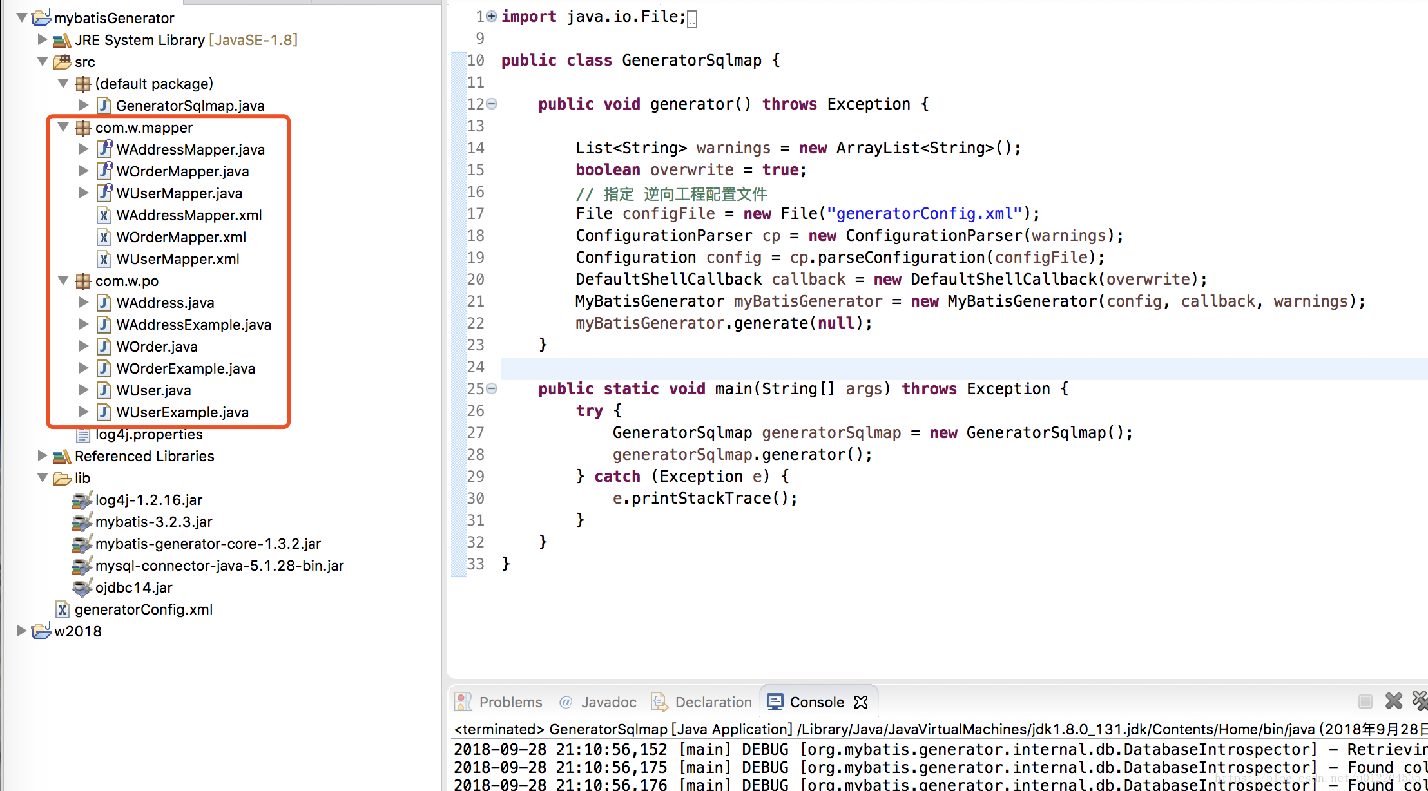Switch to the Javadoc tab
The width and height of the screenshot is (1428, 791).
click(x=597, y=702)
